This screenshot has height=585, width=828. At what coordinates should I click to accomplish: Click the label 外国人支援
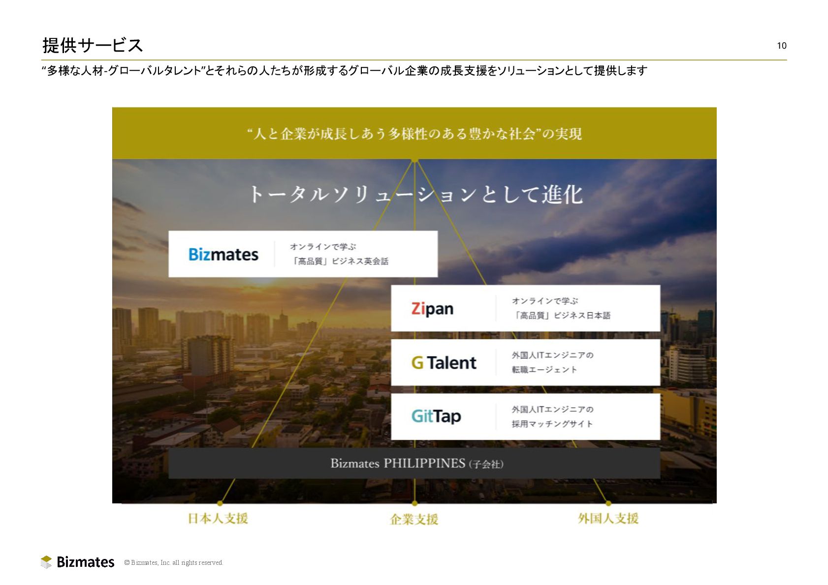pyautogui.click(x=608, y=519)
